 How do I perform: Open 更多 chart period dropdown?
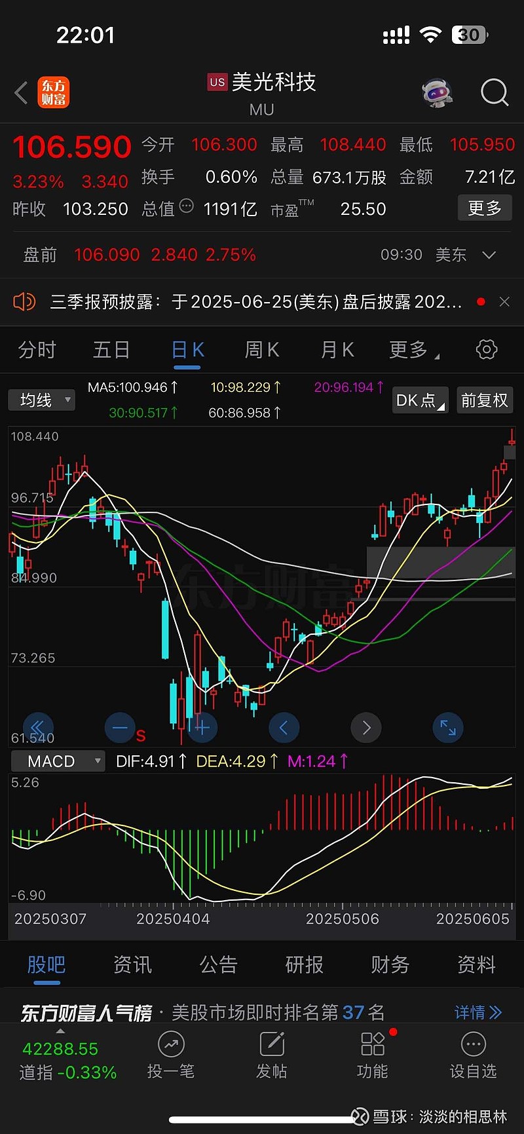coord(414,350)
